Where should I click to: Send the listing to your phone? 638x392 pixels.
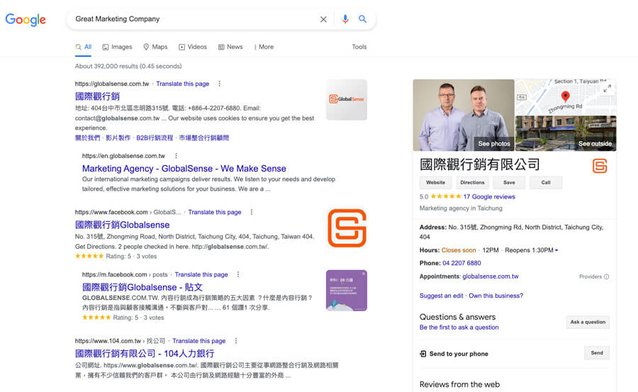click(x=597, y=353)
